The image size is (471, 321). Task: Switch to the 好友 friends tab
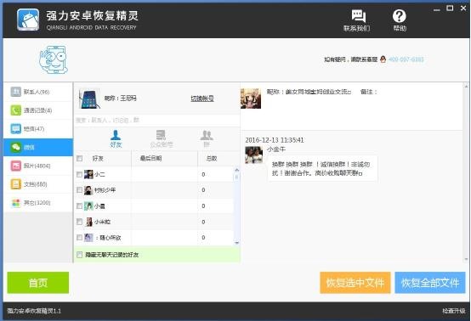[116, 139]
